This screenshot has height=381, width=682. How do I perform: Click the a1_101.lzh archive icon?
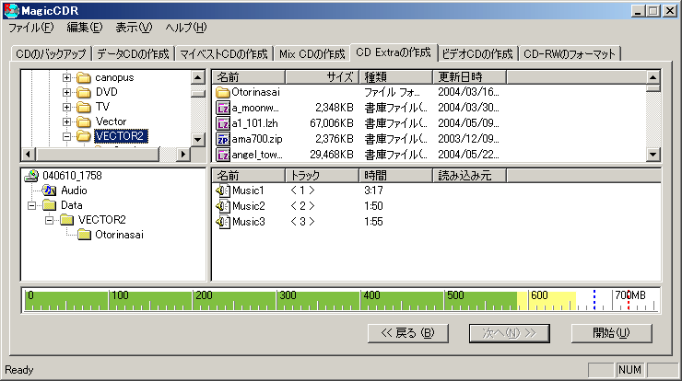tap(223, 123)
